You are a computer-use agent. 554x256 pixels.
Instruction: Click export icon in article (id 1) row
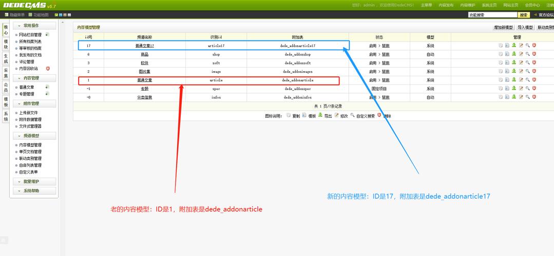514,80
